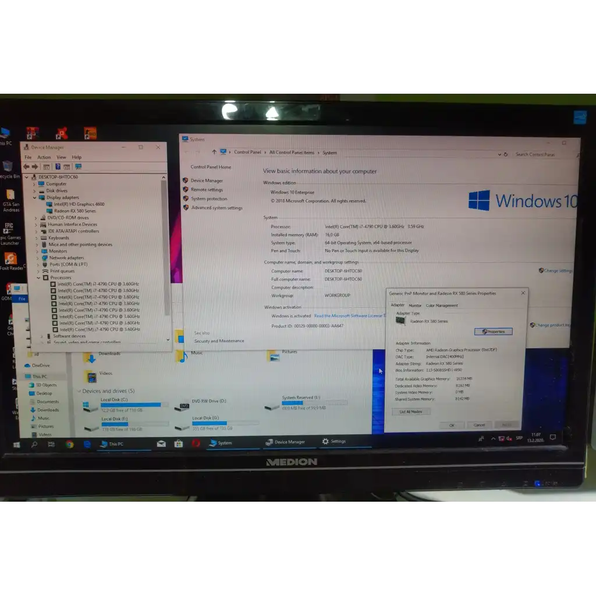Open the Mail app from the taskbar
The height and width of the screenshot is (596, 596).
(161, 444)
